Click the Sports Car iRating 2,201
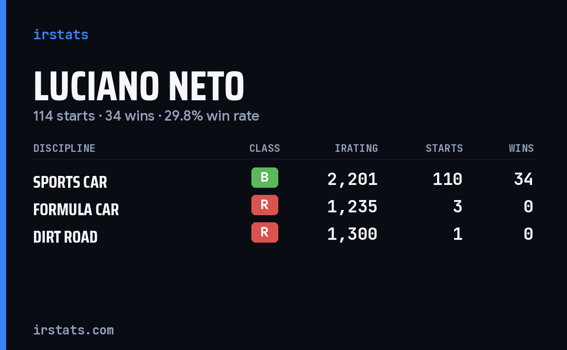The height and width of the screenshot is (350, 567). (352, 179)
